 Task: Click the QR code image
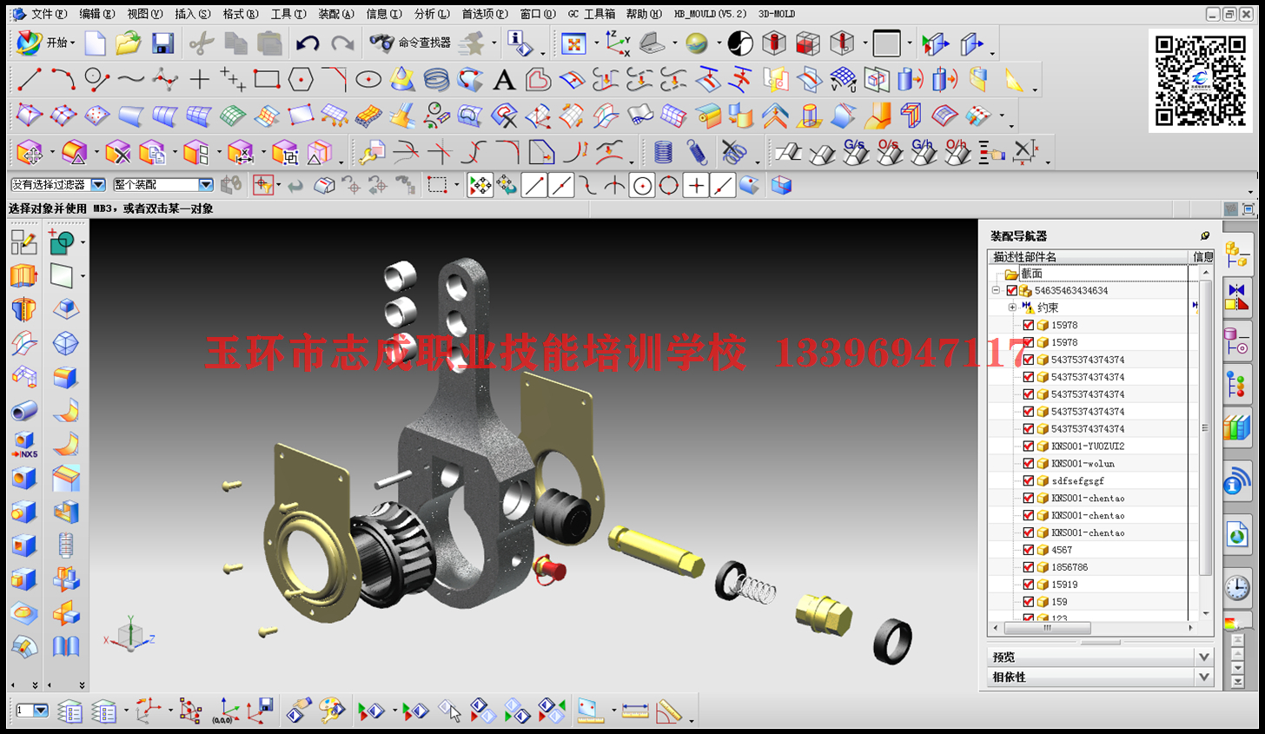1200,81
